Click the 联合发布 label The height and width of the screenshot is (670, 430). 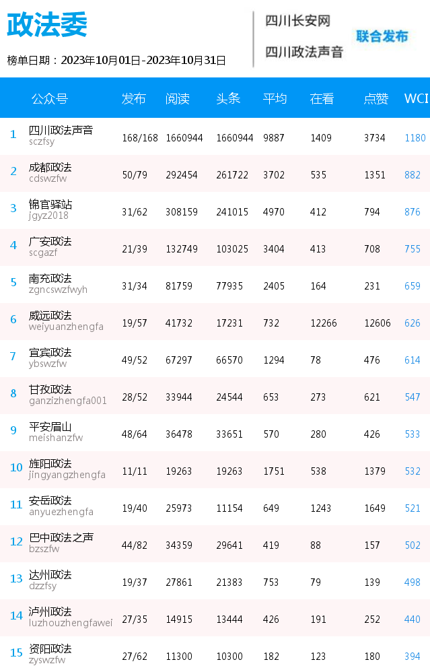tap(382, 36)
